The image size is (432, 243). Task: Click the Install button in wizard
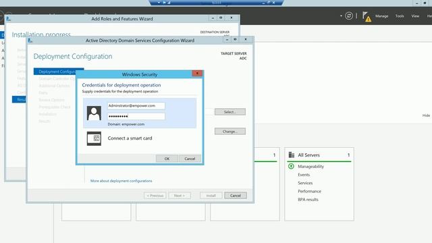pyautogui.click(x=211, y=196)
